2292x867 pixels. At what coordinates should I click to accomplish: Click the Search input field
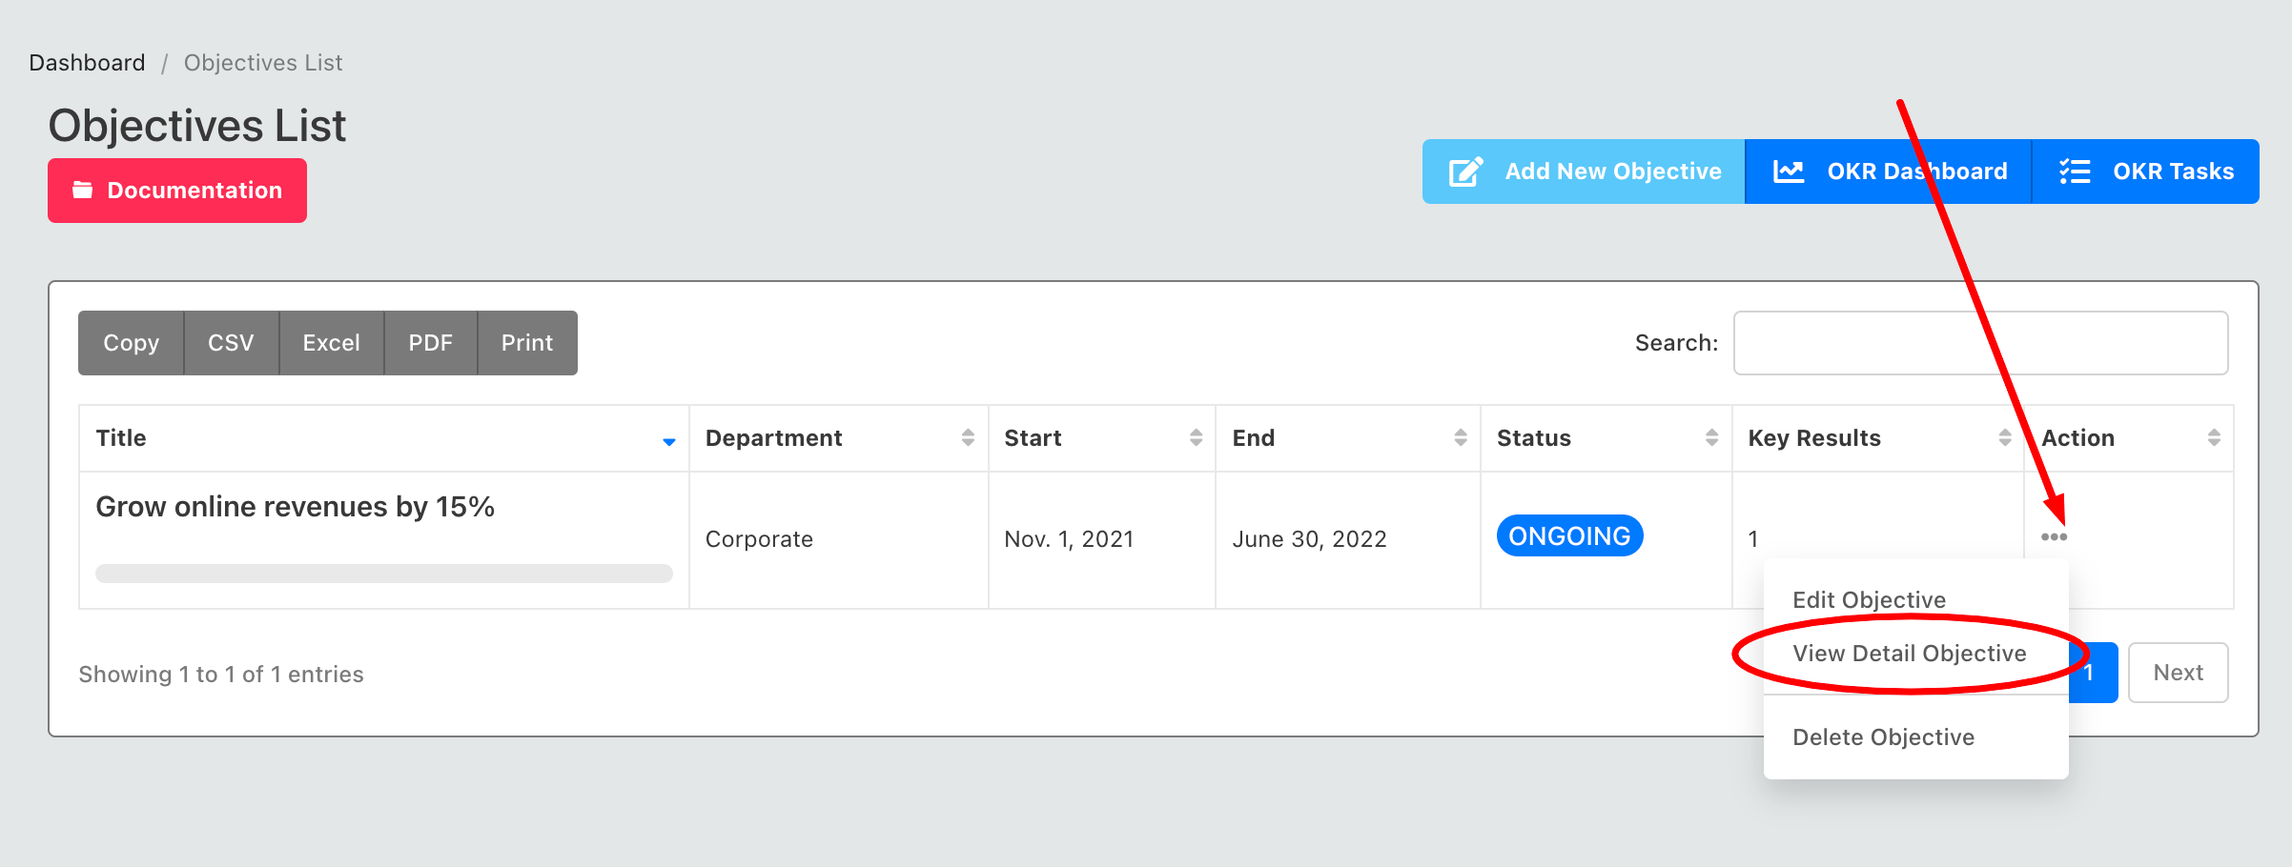pyautogui.click(x=1980, y=343)
